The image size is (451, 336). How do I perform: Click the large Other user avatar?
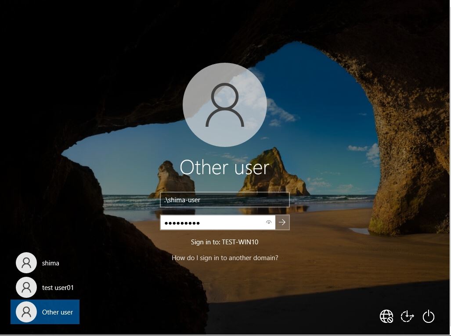(x=225, y=105)
